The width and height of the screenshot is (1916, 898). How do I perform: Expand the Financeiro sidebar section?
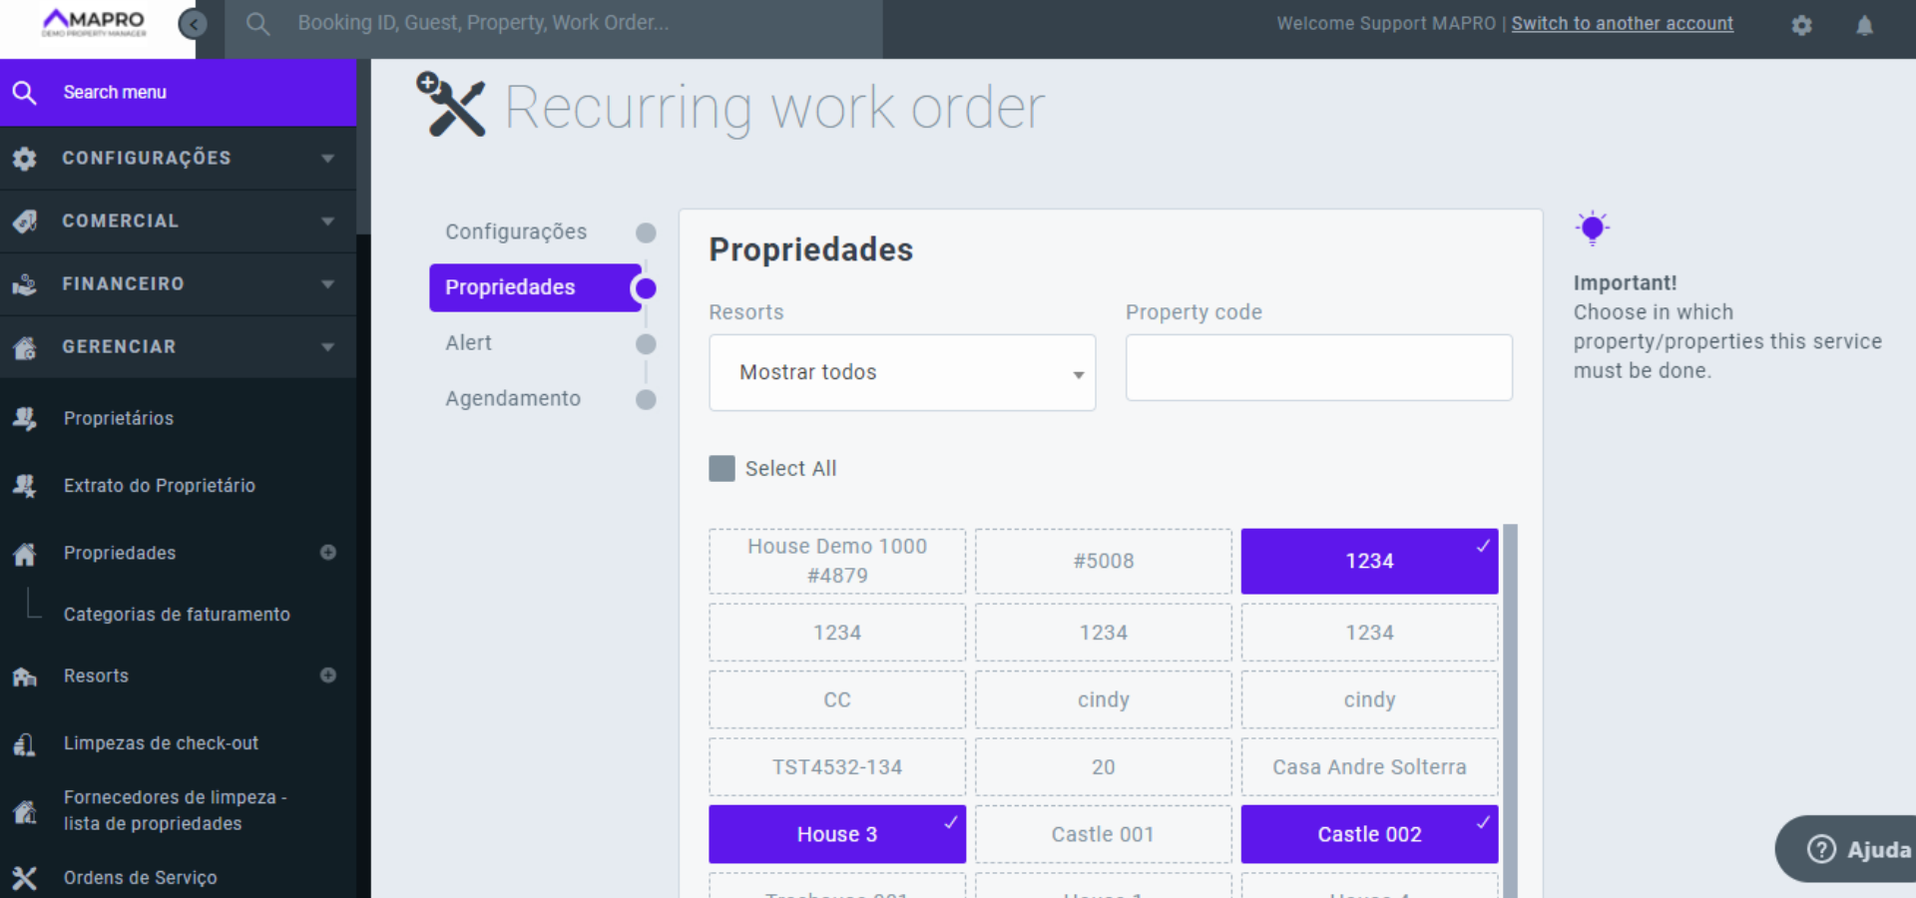(x=178, y=284)
